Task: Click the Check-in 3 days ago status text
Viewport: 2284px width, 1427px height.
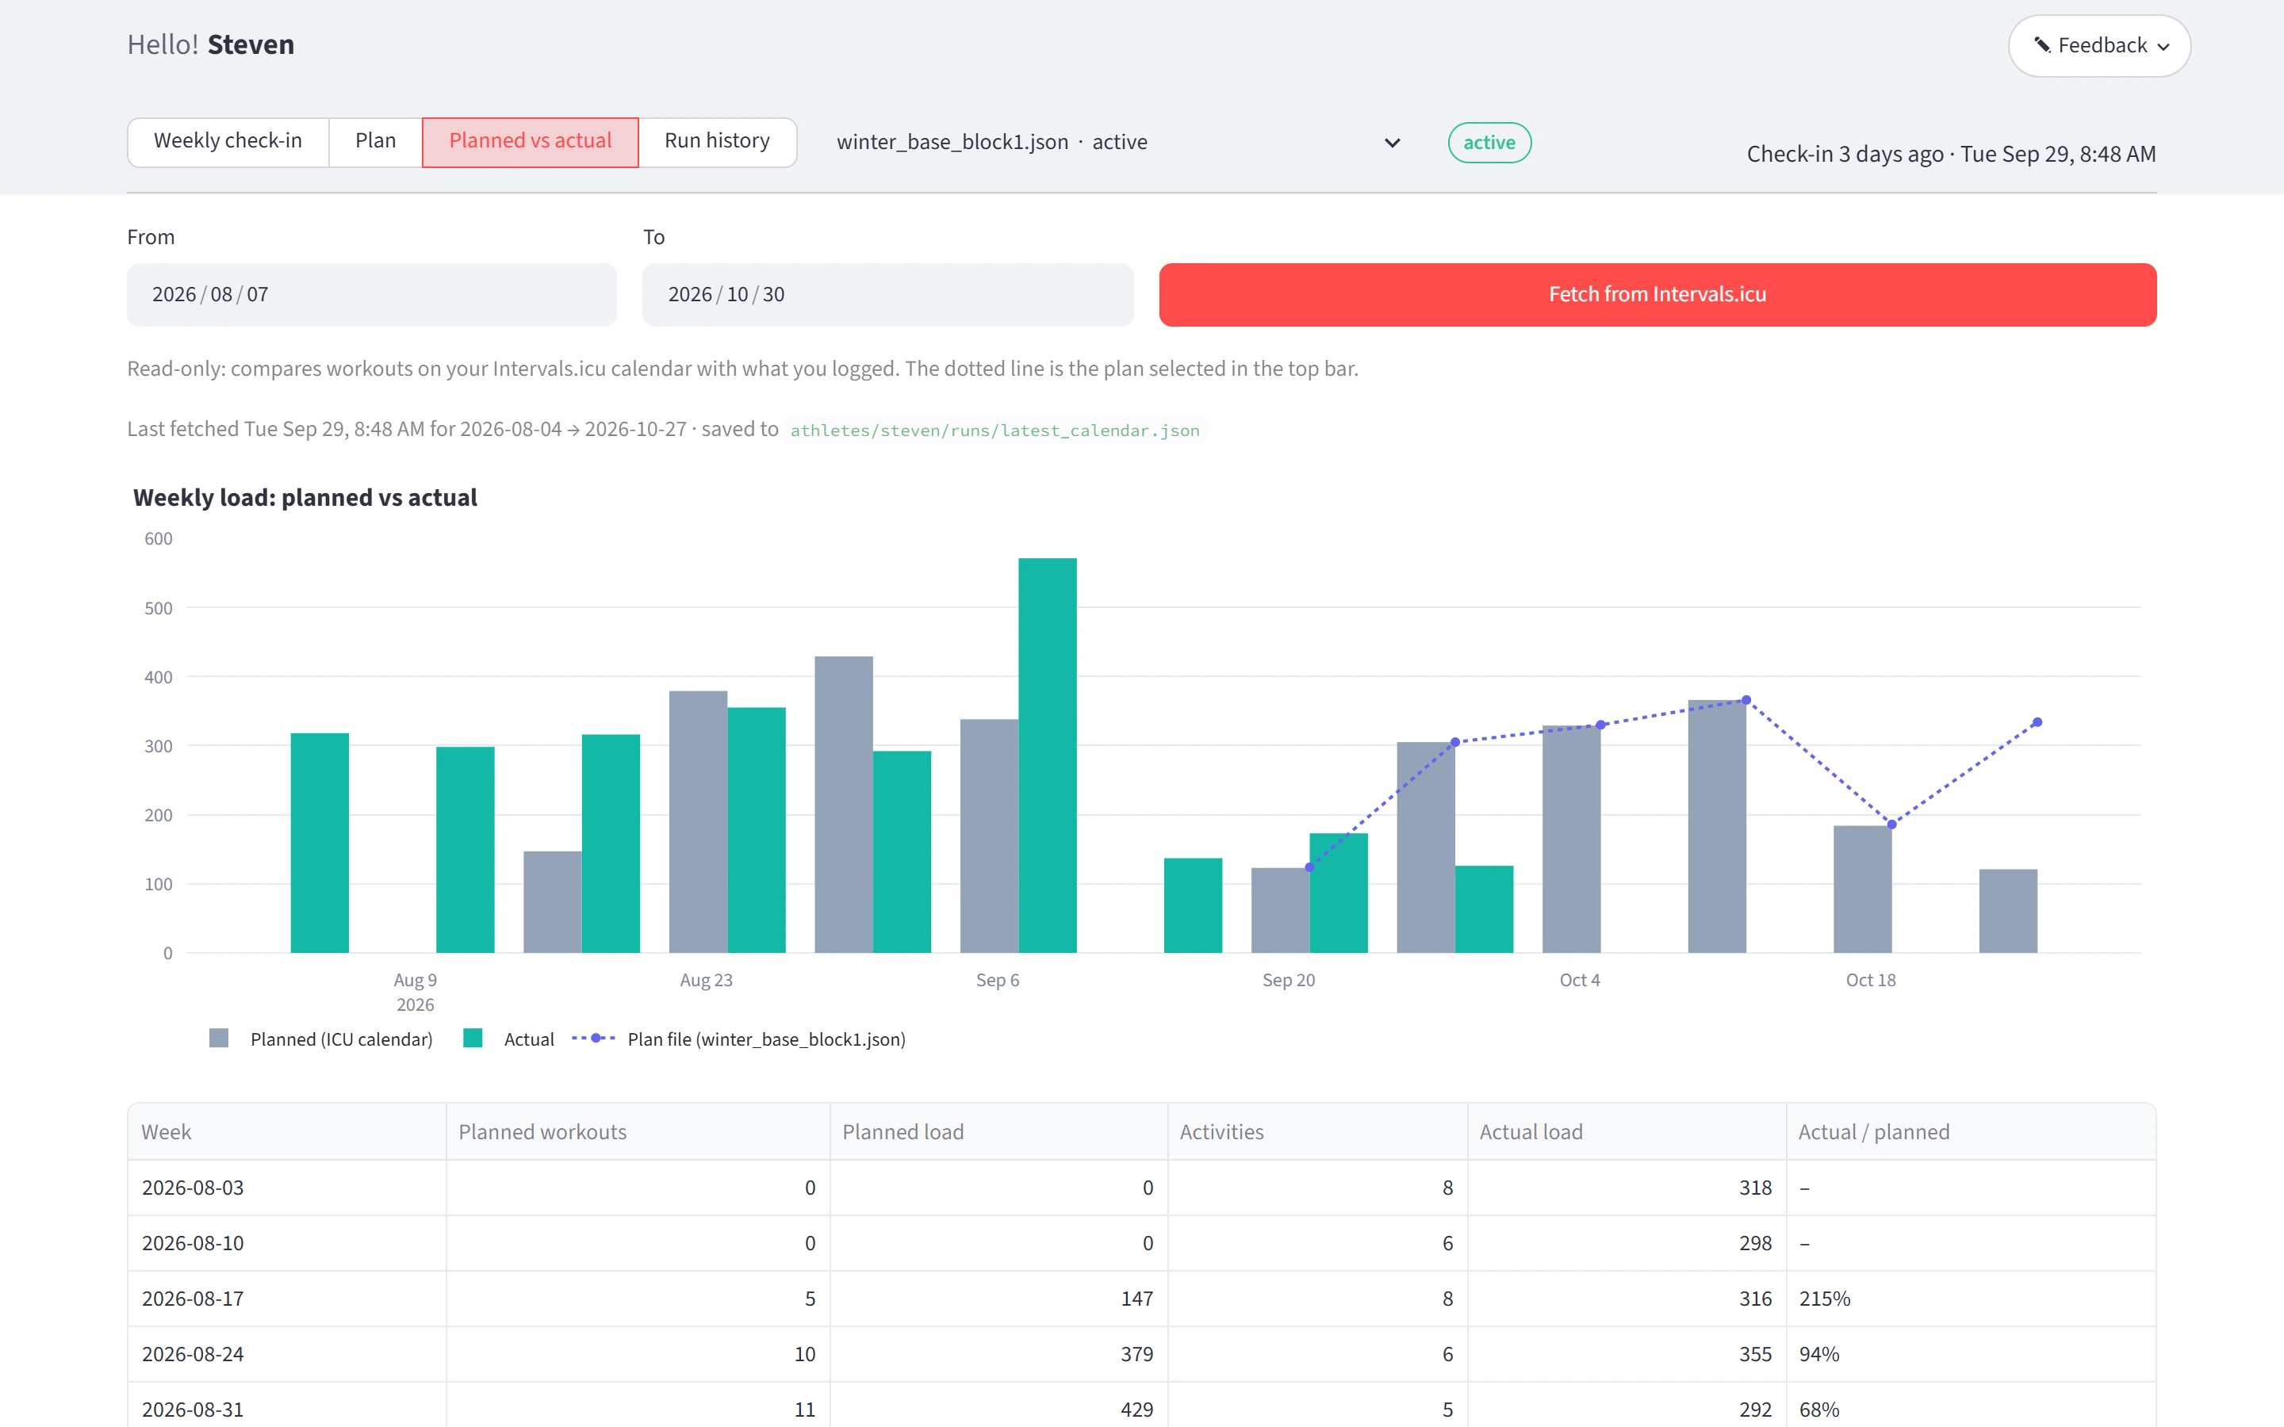Action: coord(1951,154)
